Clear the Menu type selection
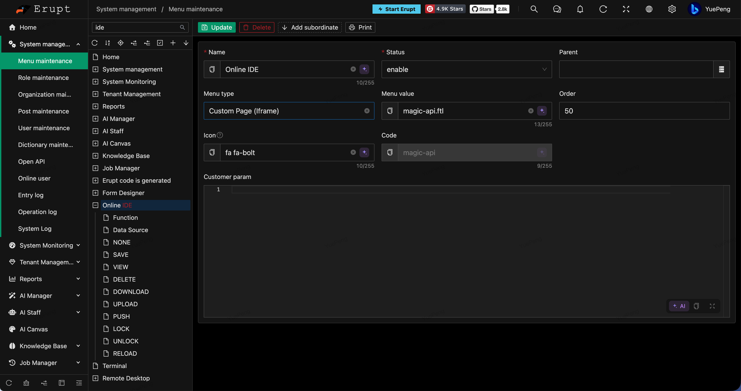 [367, 111]
